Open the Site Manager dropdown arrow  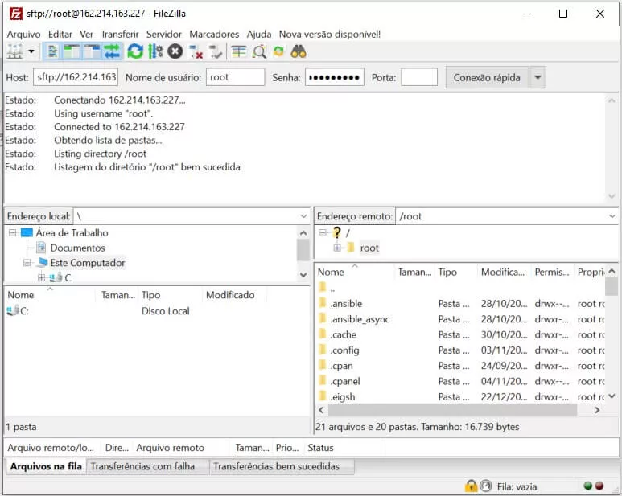[x=31, y=51]
